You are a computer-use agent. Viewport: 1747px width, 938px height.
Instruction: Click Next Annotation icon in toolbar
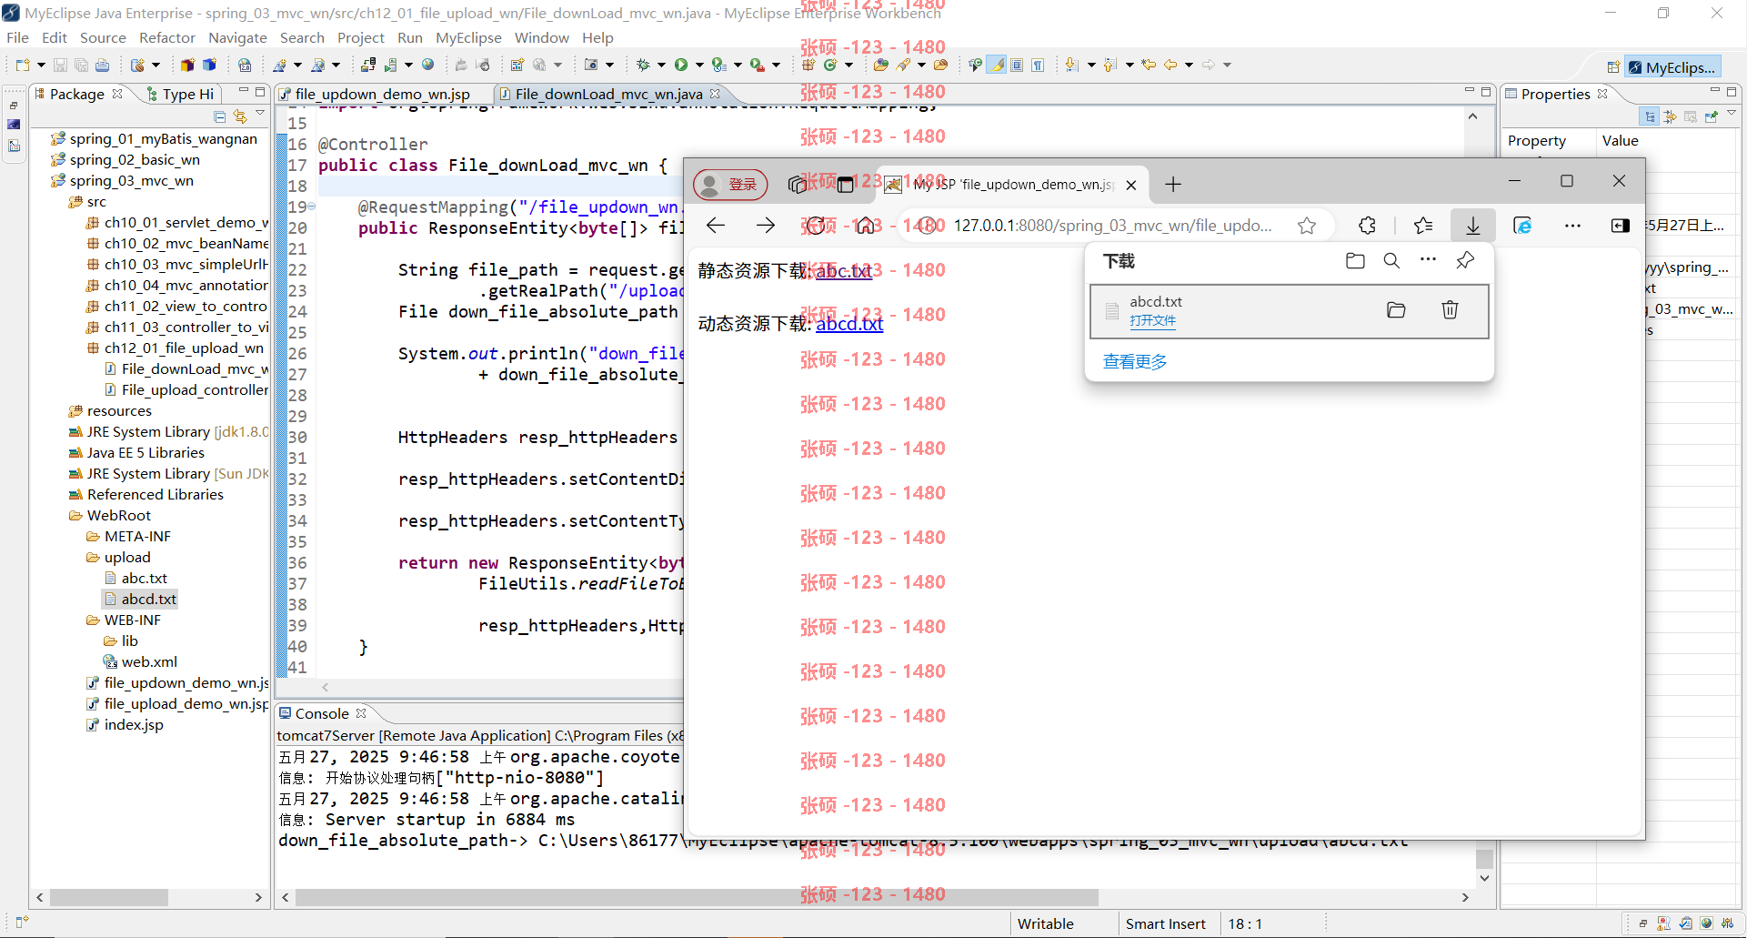point(1072,65)
